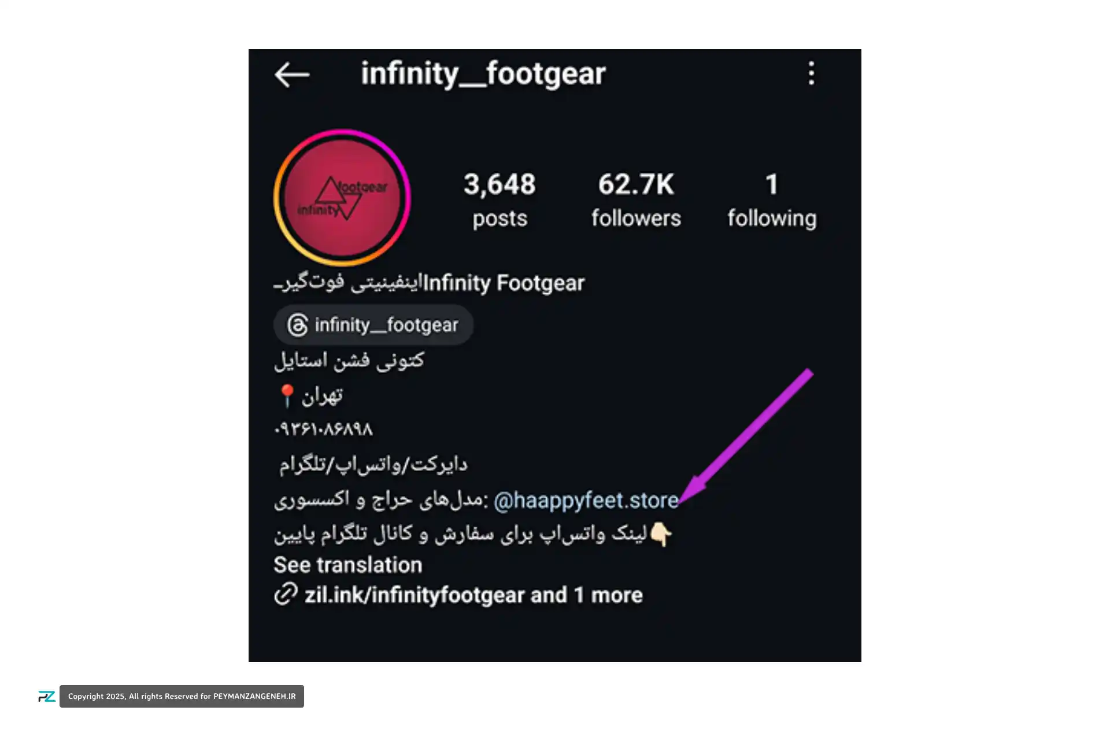Open the 62.7K followers list
Viewport: 1110px width, 740px height.
(x=636, y=199)
